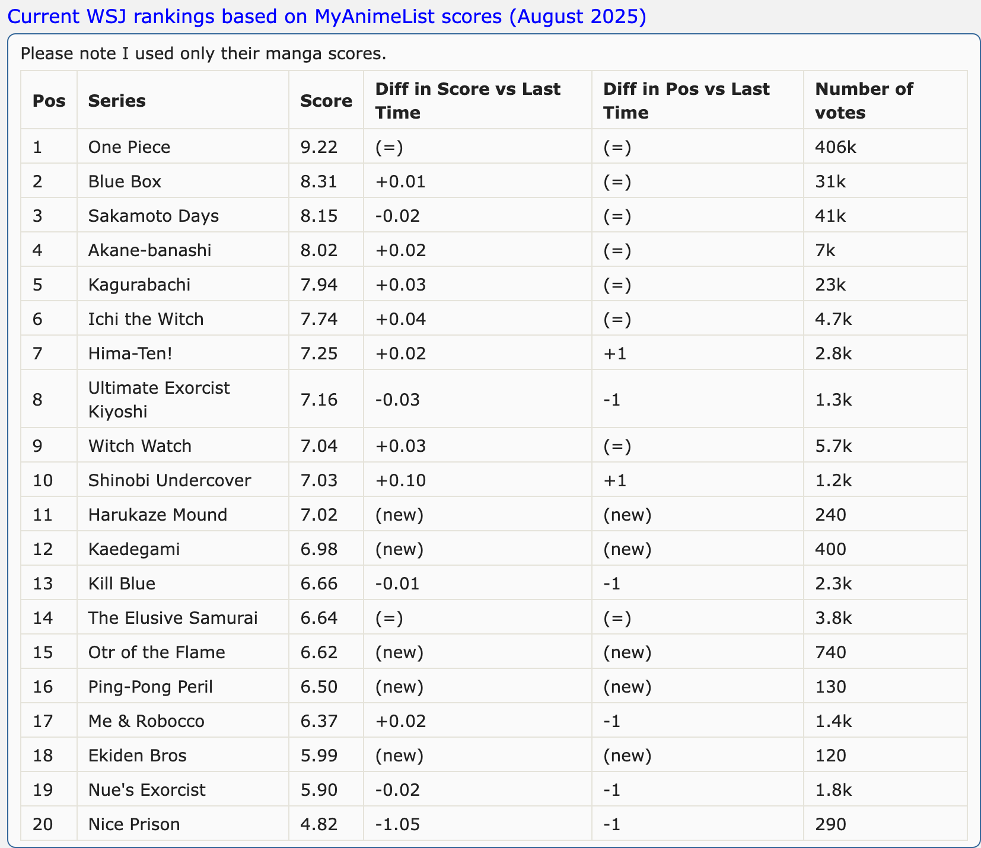Select the 'Nice Prison' series cell
This screenshot has width=981, height=848.
pos(183,824)
